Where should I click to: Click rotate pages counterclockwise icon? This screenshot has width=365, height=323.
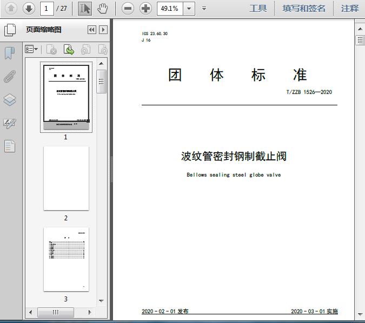coord(85,49)
